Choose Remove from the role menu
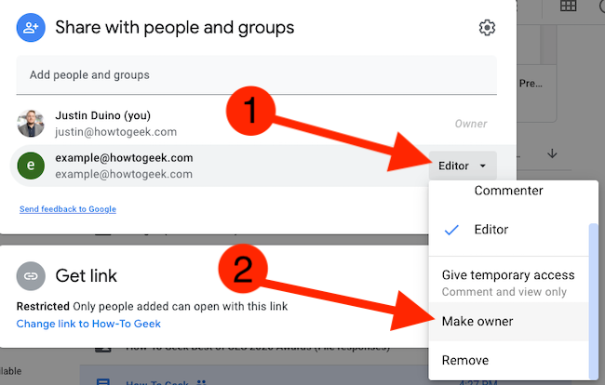Viewport: 605px width, 385px height. click(508, 360)
